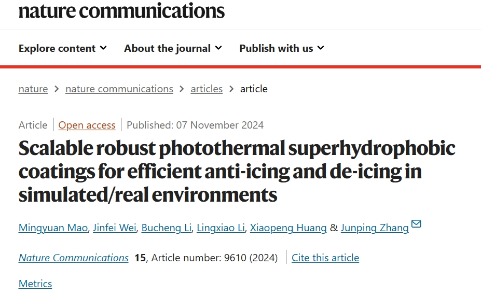Viewport: 481px width, 296px height.
Task: View author Mingyuan Mao
Action: click(53, 228)
